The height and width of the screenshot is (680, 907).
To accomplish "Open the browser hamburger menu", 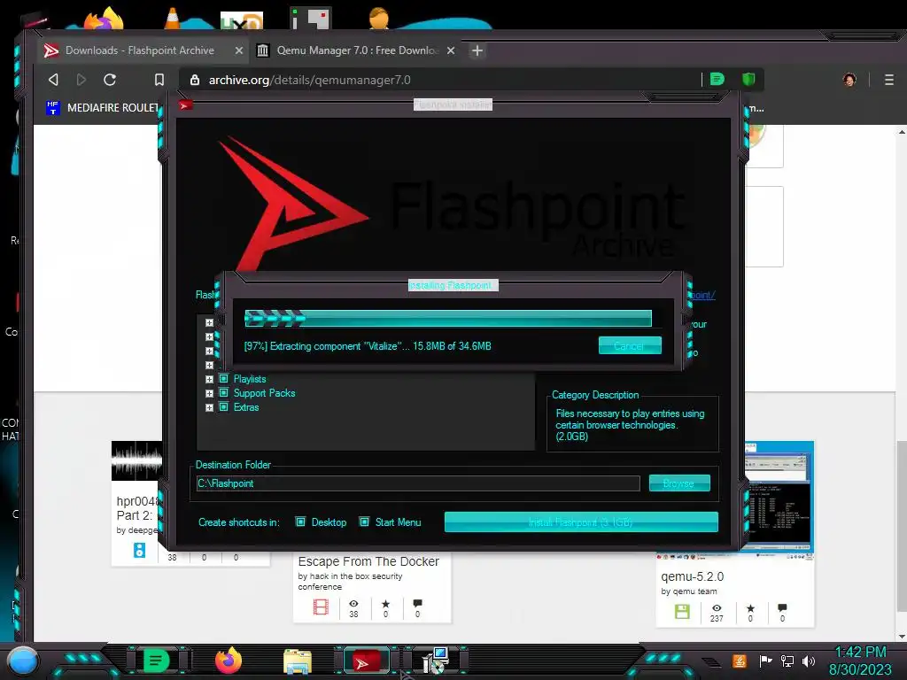I will (889, 80).
